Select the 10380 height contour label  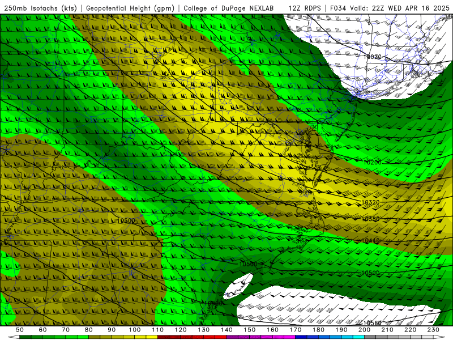click(x=370, y=219)
